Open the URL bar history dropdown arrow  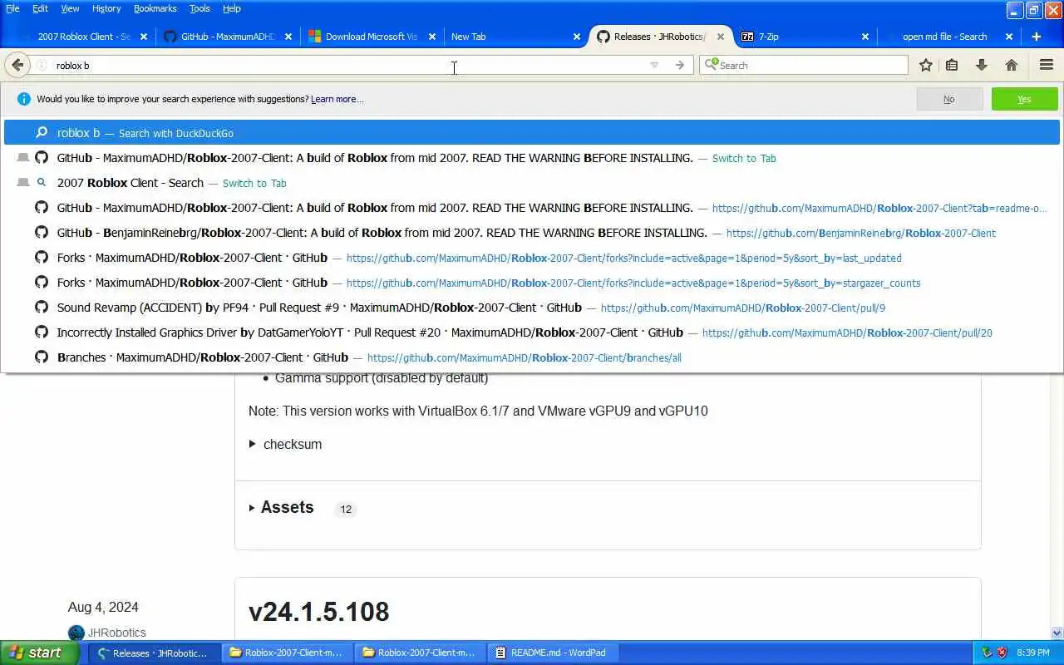654,65
